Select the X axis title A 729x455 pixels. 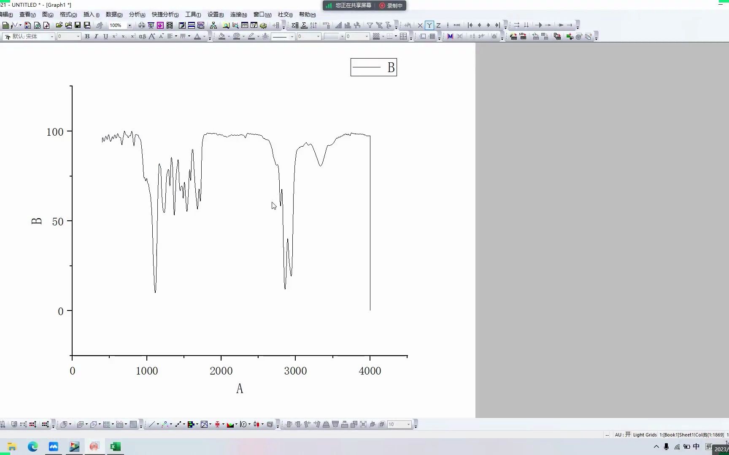(240, 388)
